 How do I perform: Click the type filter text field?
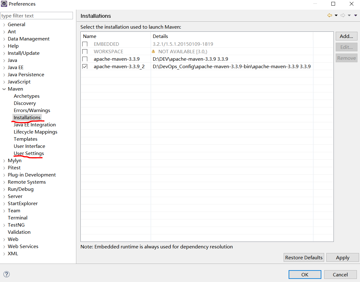coord(36,16)
